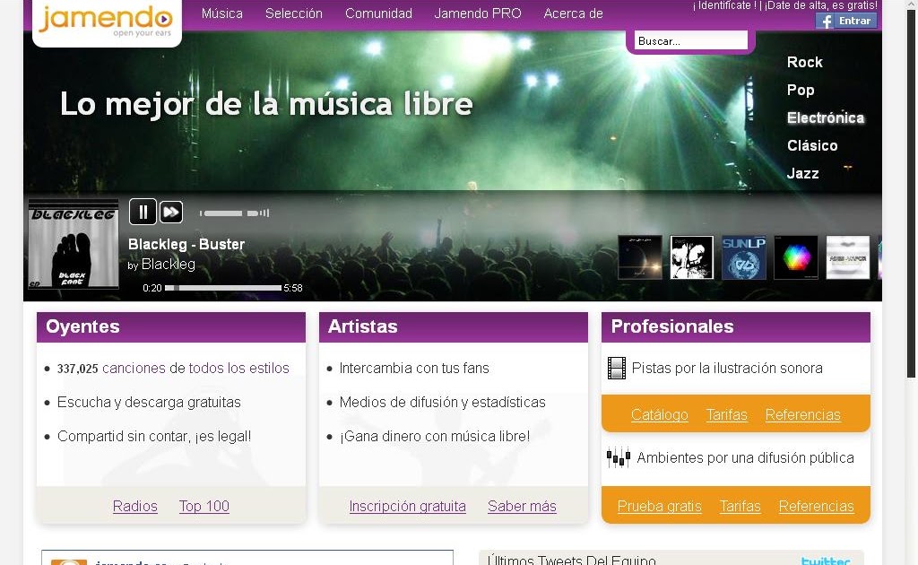Open the Blackleg artist link
The width and height of the screenshot is (918, 565).
(168, 264)
